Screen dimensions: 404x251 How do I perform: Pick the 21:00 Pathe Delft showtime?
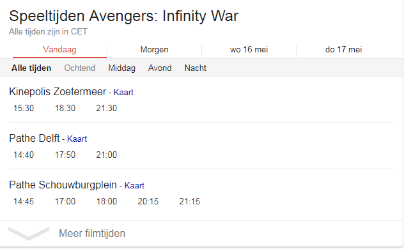pyautogui.click(x=106, y=155)
